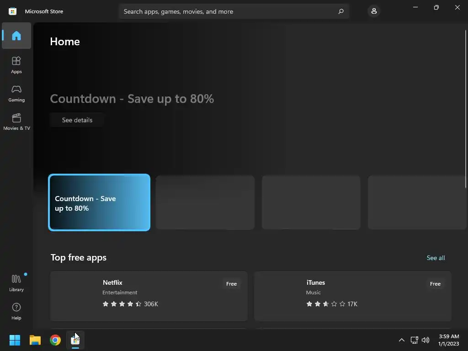Click the vertical scrollbar thumb
Screen dimensions: 468x351
466,109
